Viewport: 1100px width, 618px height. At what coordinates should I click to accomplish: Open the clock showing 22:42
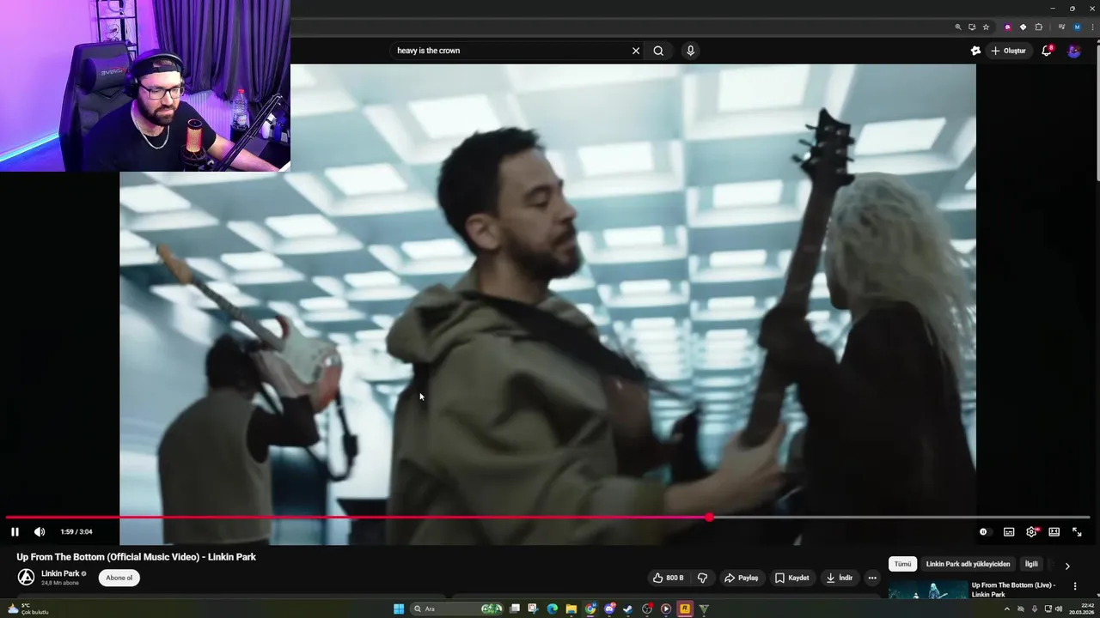(1081, 609)
